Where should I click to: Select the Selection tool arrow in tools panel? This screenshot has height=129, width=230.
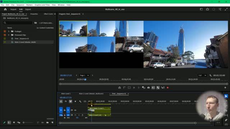point(226,96)
